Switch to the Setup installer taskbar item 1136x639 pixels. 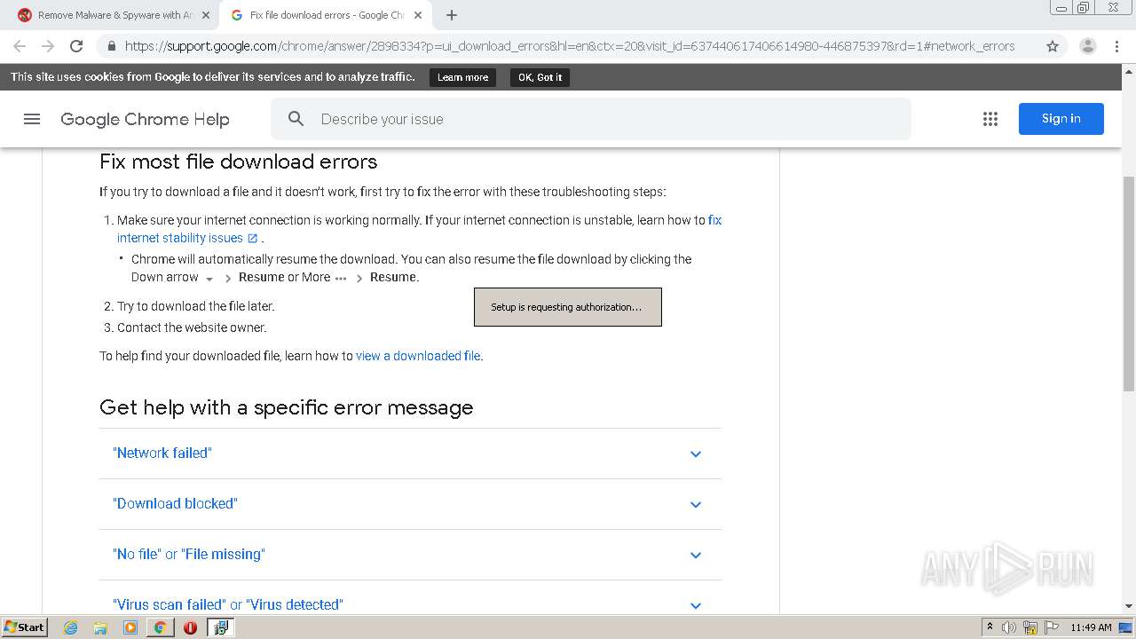220,627
